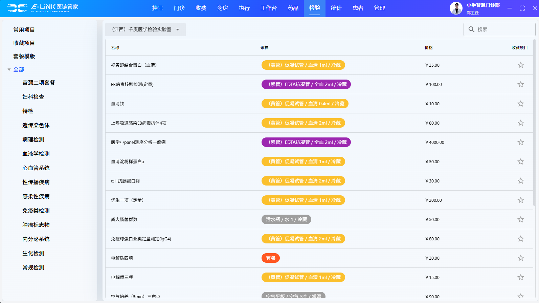Open the 千麦医学检验实验室 lab dropdown
This screenshot has height=303, width=539.
(x=145, y=29)
